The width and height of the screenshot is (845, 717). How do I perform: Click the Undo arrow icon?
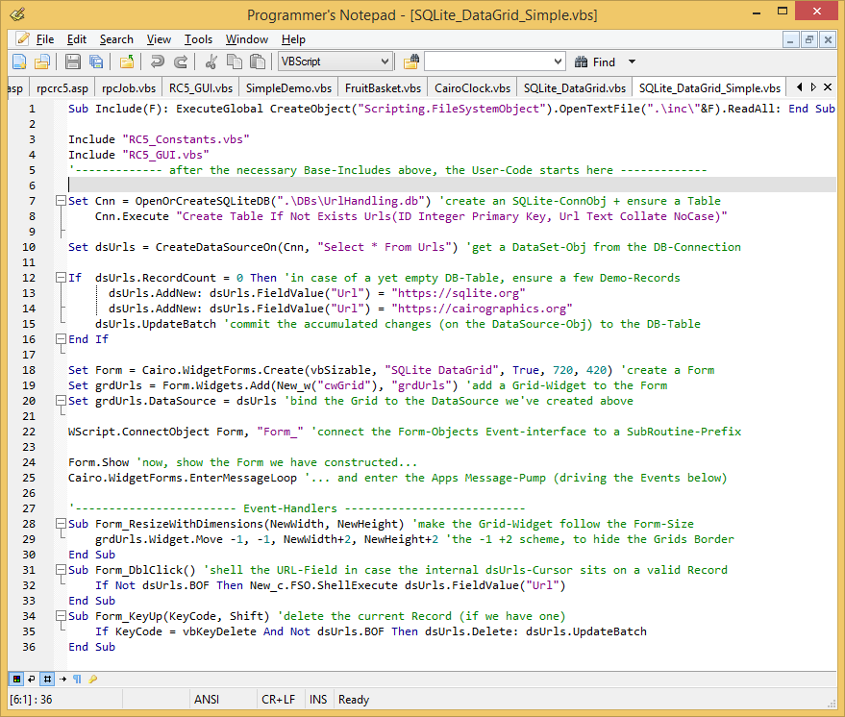[x=157, y=62]
